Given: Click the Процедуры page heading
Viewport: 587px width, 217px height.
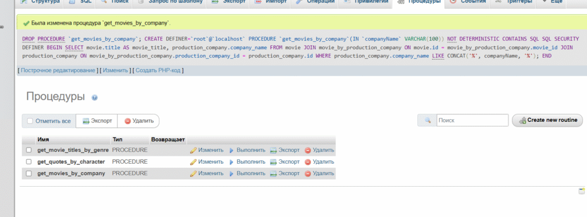Looking at the screenshot, I should click(56, 97).
